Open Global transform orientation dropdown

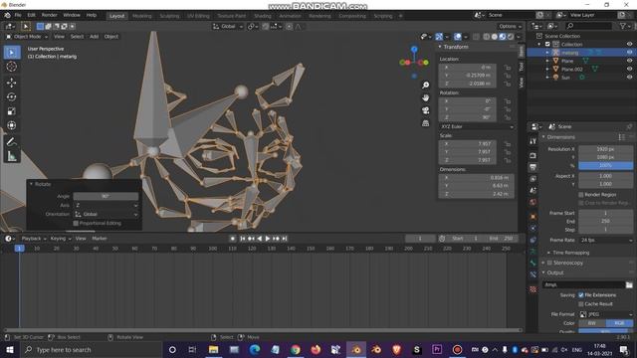click(228, 27)
